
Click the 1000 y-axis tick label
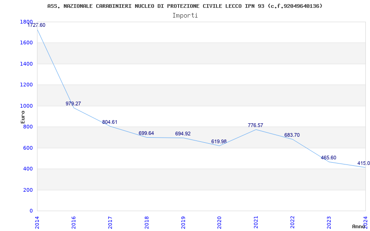[26, 106]
